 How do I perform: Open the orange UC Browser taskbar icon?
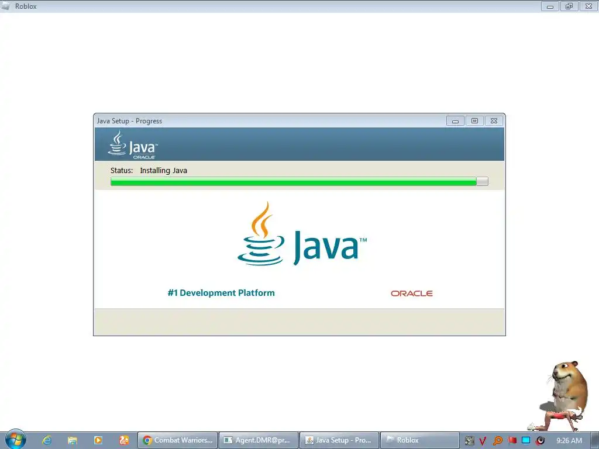[124, 440]
